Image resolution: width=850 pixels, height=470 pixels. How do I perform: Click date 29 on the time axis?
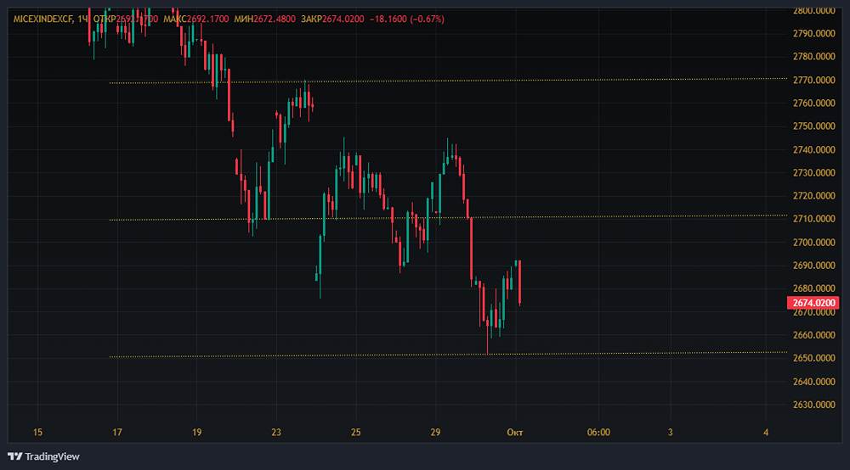(x=435, y=433)
